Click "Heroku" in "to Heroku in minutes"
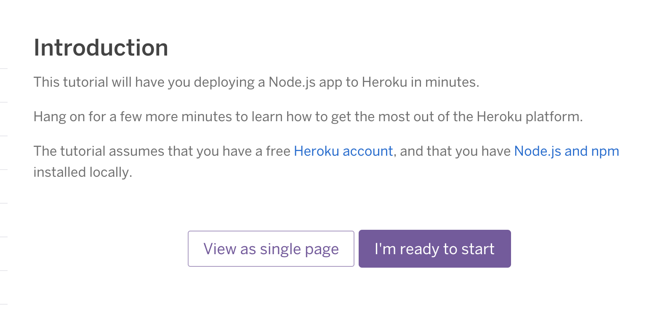The height and width of the screenshot is (319, 671). pyautogui.click(x=385, y=82)
